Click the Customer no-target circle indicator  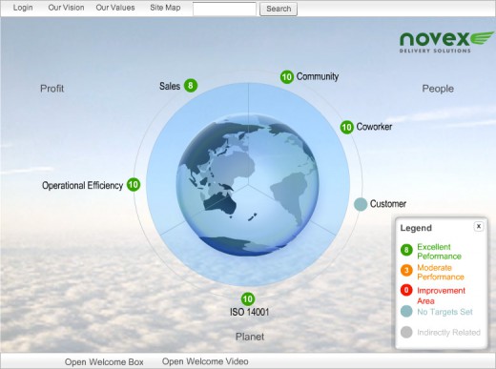coord(361,204)
